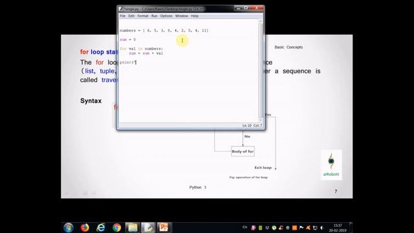This screenshot has height=233, width=414.
Task: Click the 'No' flowchart label
Action: tap(247, 137)
